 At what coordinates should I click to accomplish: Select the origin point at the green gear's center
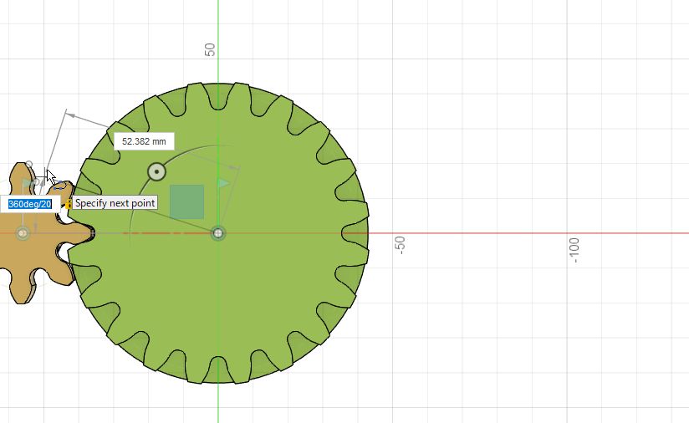(x=218, y=233)
